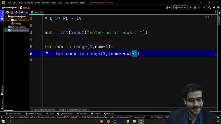Expand External Libraries node
The image size is (221, 124).
point(6,27)
